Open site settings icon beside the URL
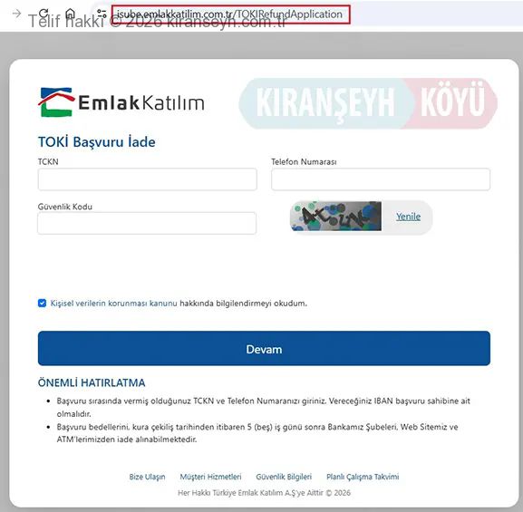 [x=102, y=14]
